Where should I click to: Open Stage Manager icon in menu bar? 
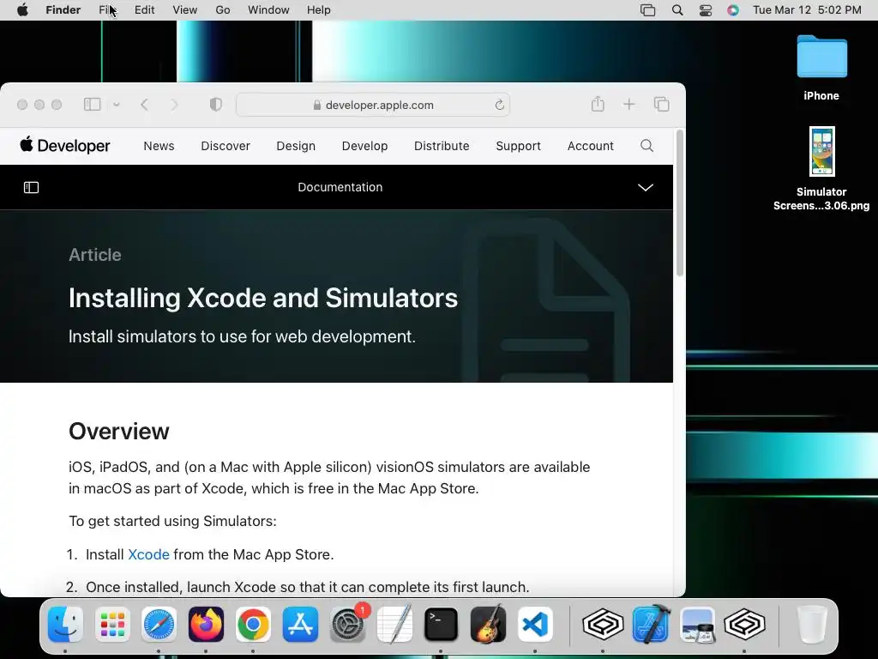pos(648,10)
